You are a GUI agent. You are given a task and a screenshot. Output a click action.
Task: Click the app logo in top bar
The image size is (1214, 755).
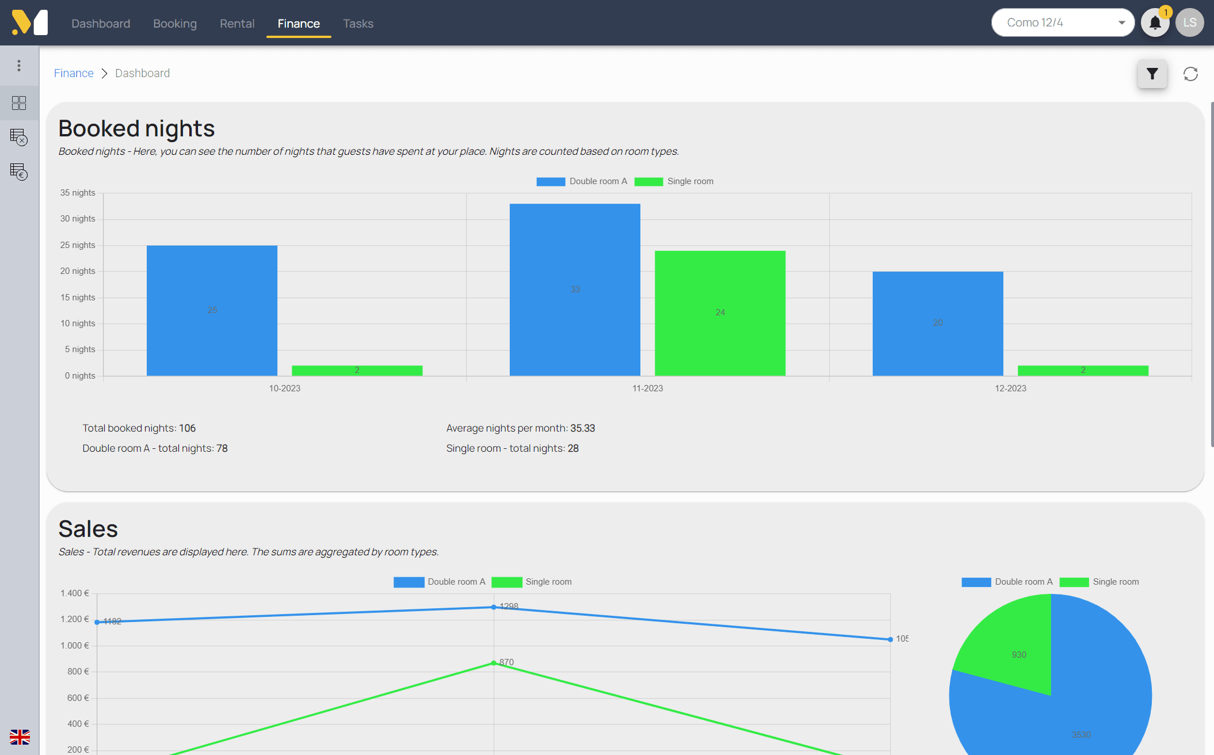(30, 23)
